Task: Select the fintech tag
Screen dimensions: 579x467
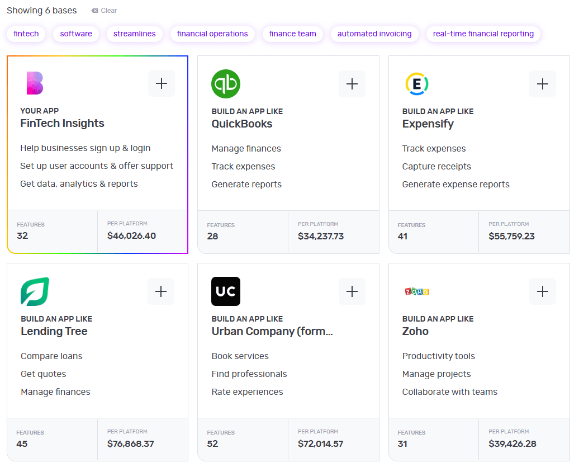Action: tap(26, 34)
